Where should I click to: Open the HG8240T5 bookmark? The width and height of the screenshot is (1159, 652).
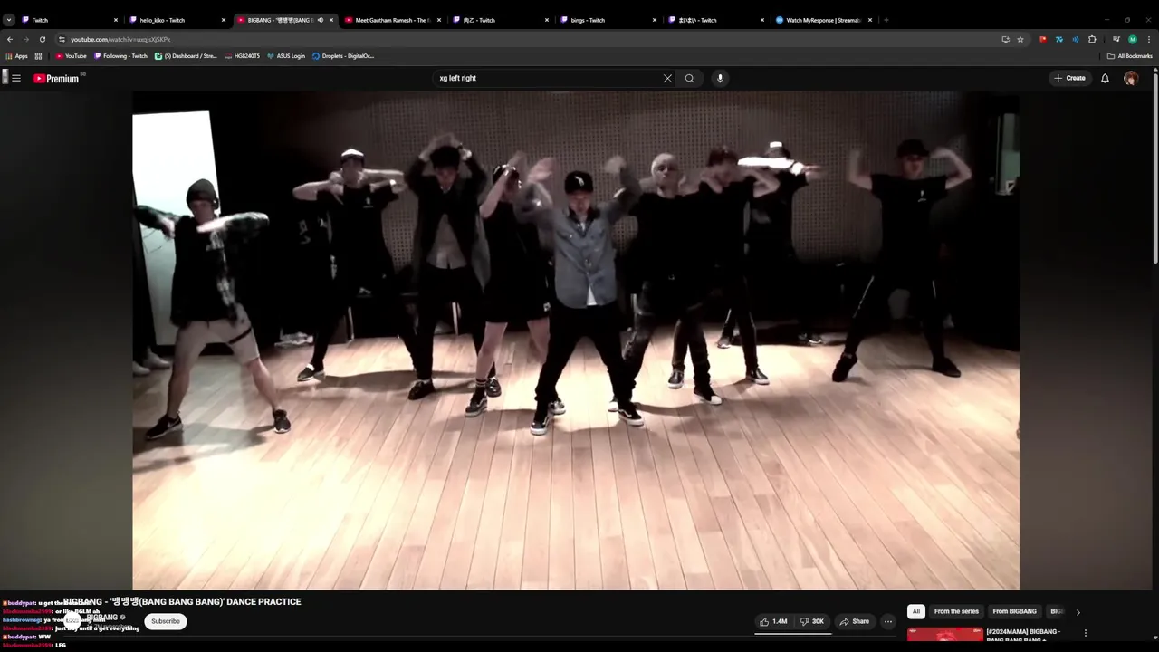[242, 56]
